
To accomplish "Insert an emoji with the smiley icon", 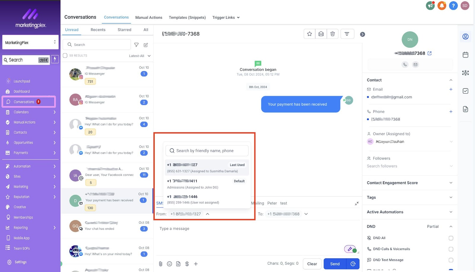I will (x=170, y=264).
